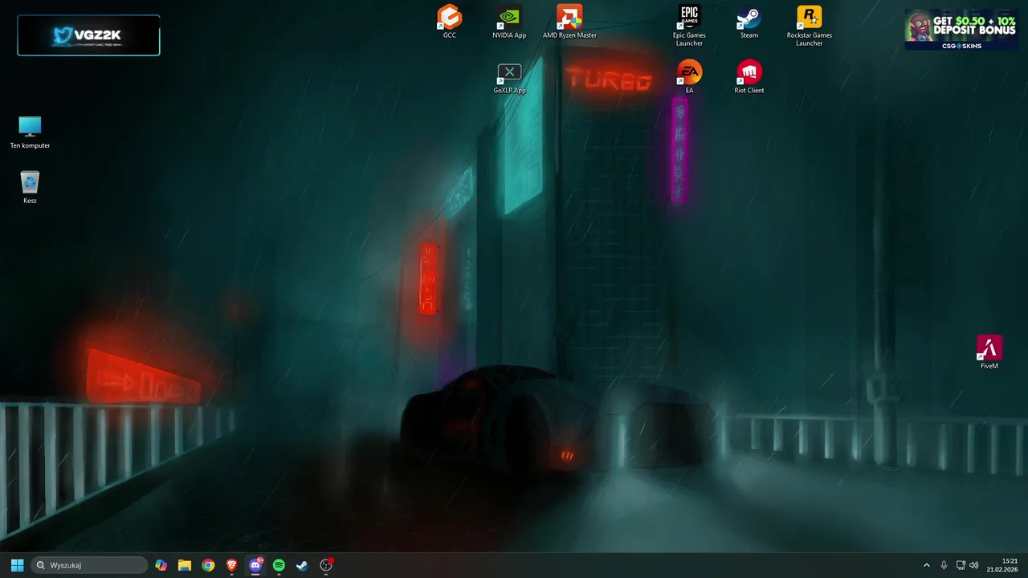The width and height of the screenshot is (1028, 578).
Task: Select the Epic Games Launcher shortcut
Action: [x=689, y=26]
